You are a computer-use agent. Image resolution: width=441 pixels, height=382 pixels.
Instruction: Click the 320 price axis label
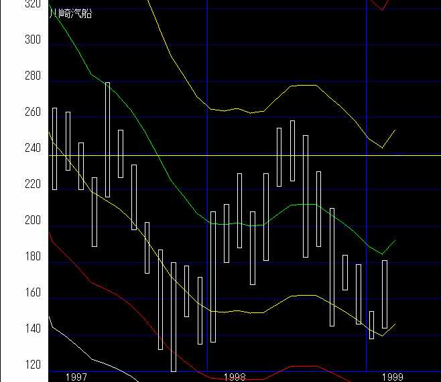[32, 4]
